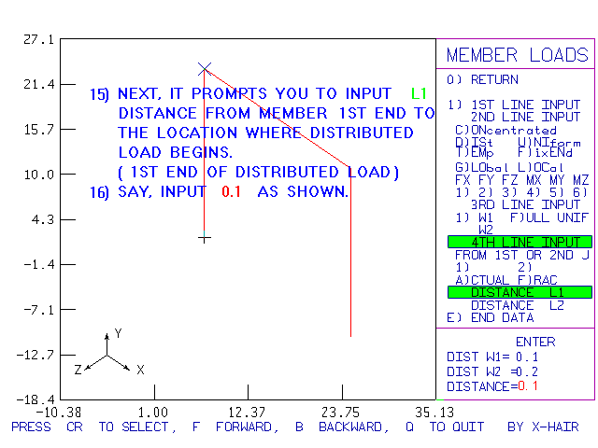598x448 pixels.
Task: Open the 3RD LINE INPUT section
Action: (x=524, y=204)
